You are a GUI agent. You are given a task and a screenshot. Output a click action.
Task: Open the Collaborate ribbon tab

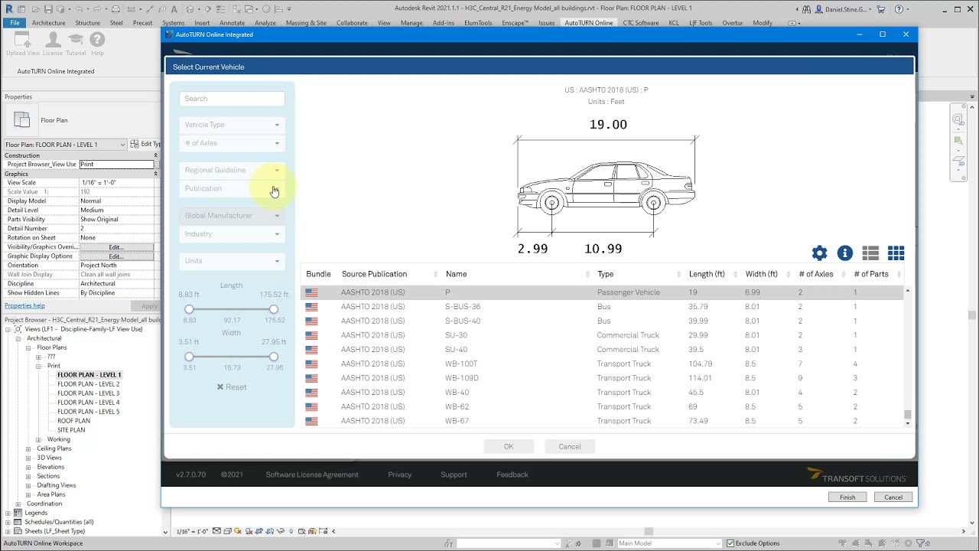pyautogui.click(x=352, y=23)
